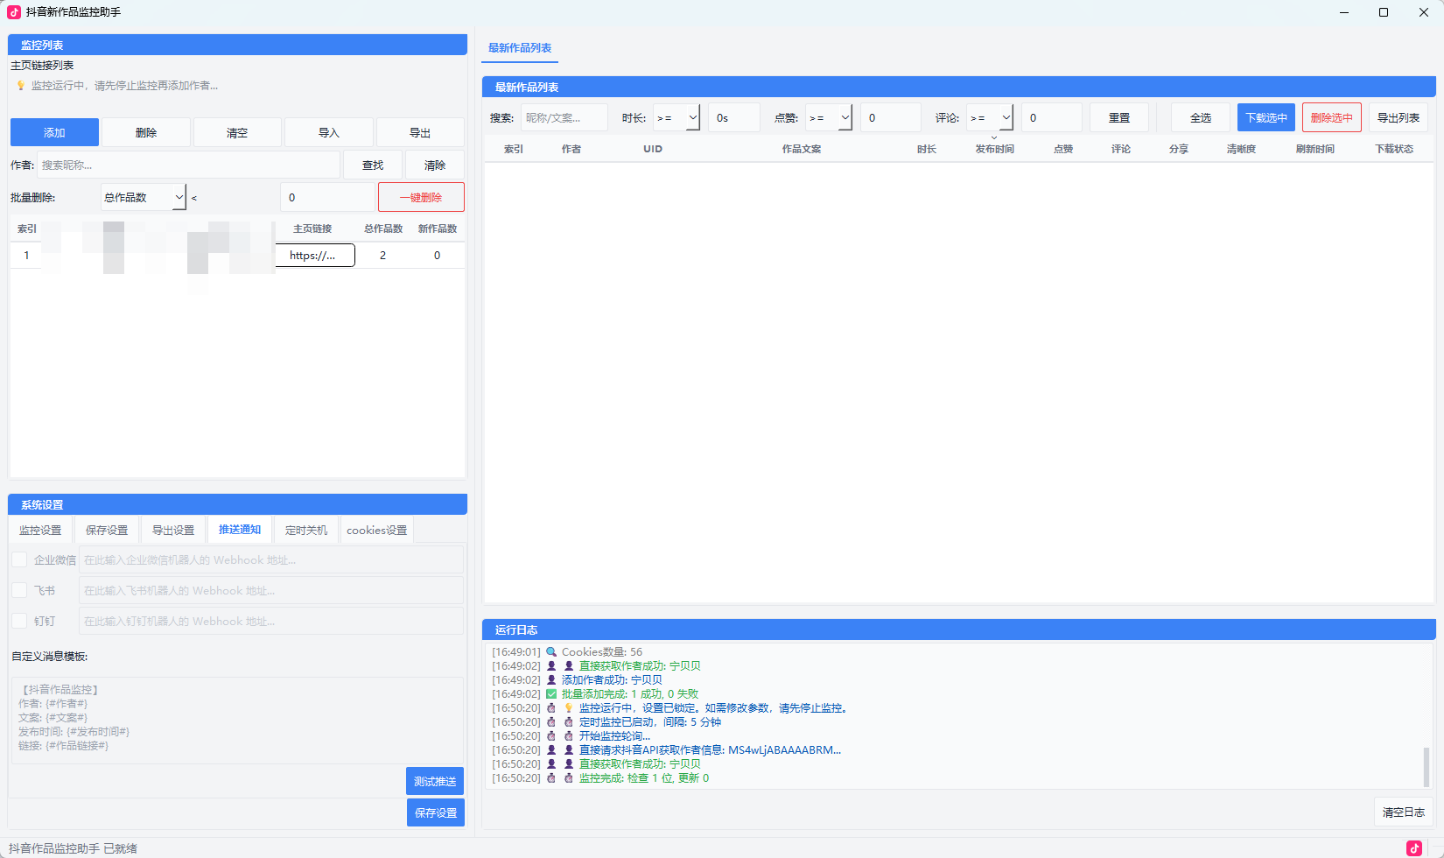This screenshot has height=858, width=1444.
Task: Click the 点赞 column header in works table
Action: (x=1063, y=149)
